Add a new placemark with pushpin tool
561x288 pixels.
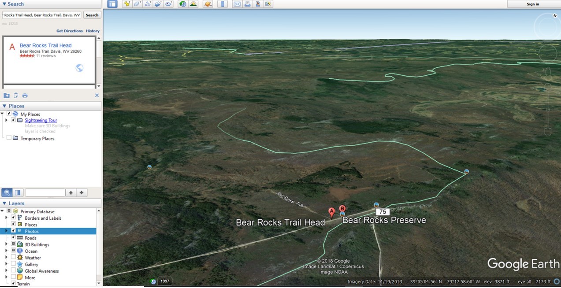coord(127,4)
